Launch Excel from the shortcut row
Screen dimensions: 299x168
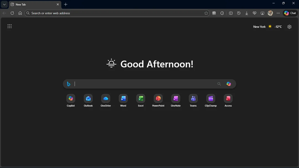(x=141, y=99)
